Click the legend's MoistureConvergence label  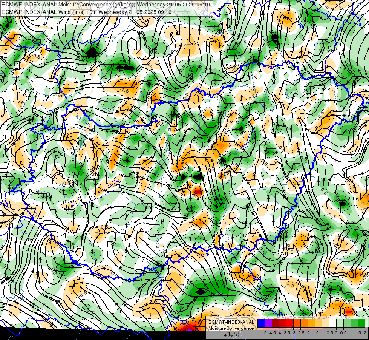coord(231,328)
